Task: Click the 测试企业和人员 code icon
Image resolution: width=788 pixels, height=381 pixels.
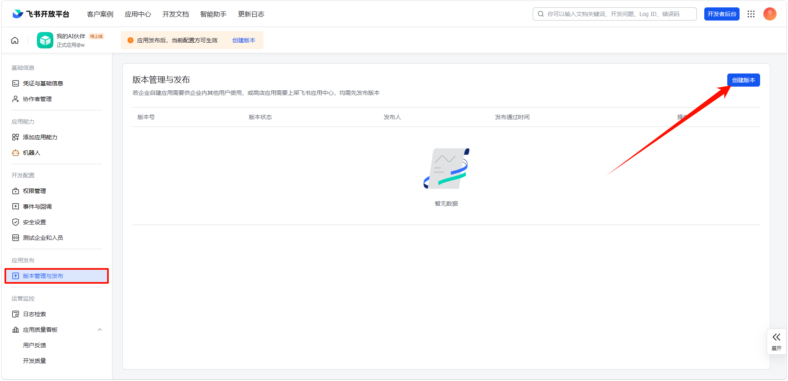Action: tap(16, 238)
